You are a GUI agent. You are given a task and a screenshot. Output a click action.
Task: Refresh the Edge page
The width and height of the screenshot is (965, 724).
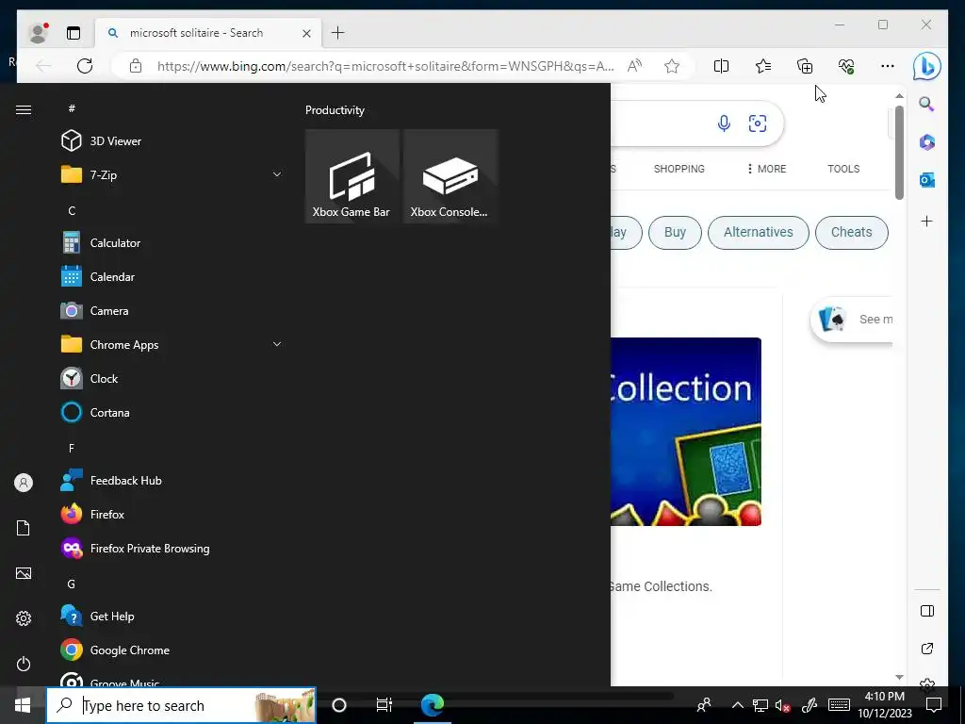85,66
